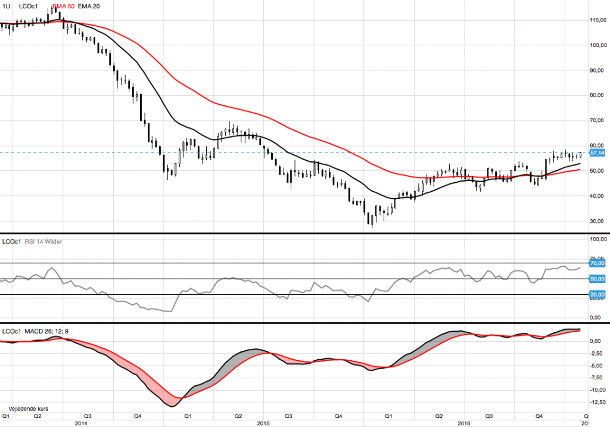
Task: Click the 40,00 price axis label
Action: (x=597, y=196)
